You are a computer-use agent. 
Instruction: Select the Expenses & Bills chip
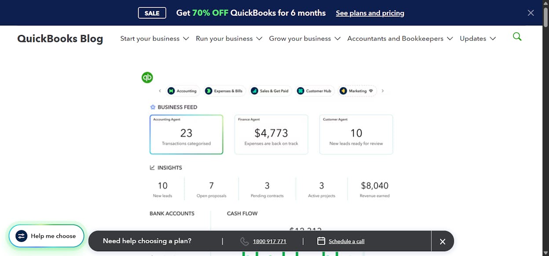[x=224, y=91]
